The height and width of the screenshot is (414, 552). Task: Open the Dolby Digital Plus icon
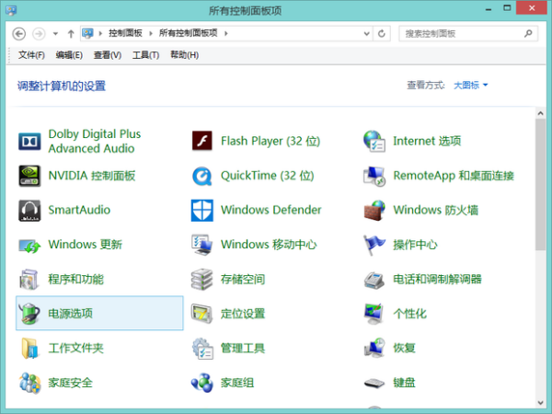(29, 141)
